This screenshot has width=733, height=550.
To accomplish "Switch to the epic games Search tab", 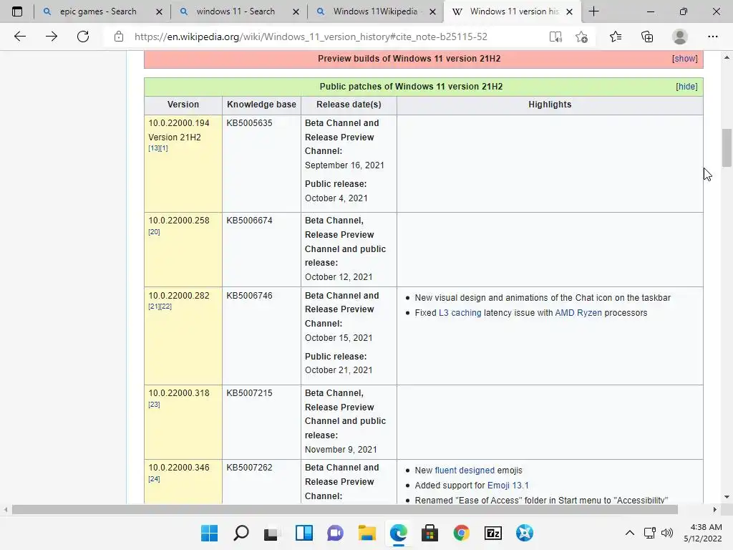I will 97,11.
